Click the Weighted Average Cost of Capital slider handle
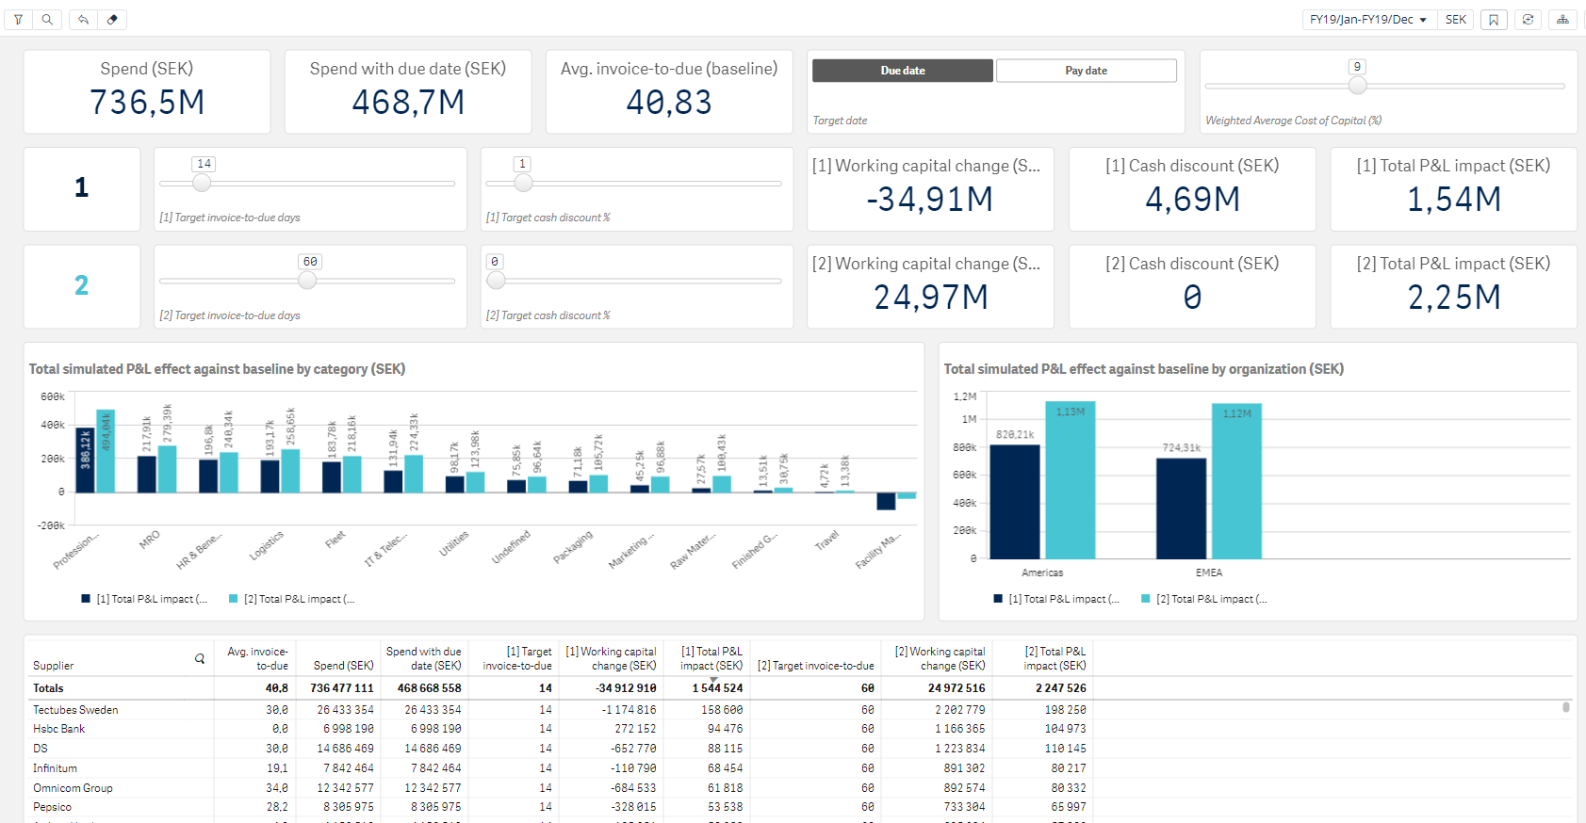The height and width of the screenshot is (823, 1586). click(1357, 86)
